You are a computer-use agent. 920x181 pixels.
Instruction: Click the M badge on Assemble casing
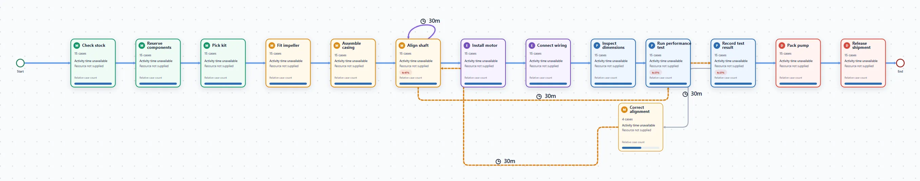[x=337, y=46]
